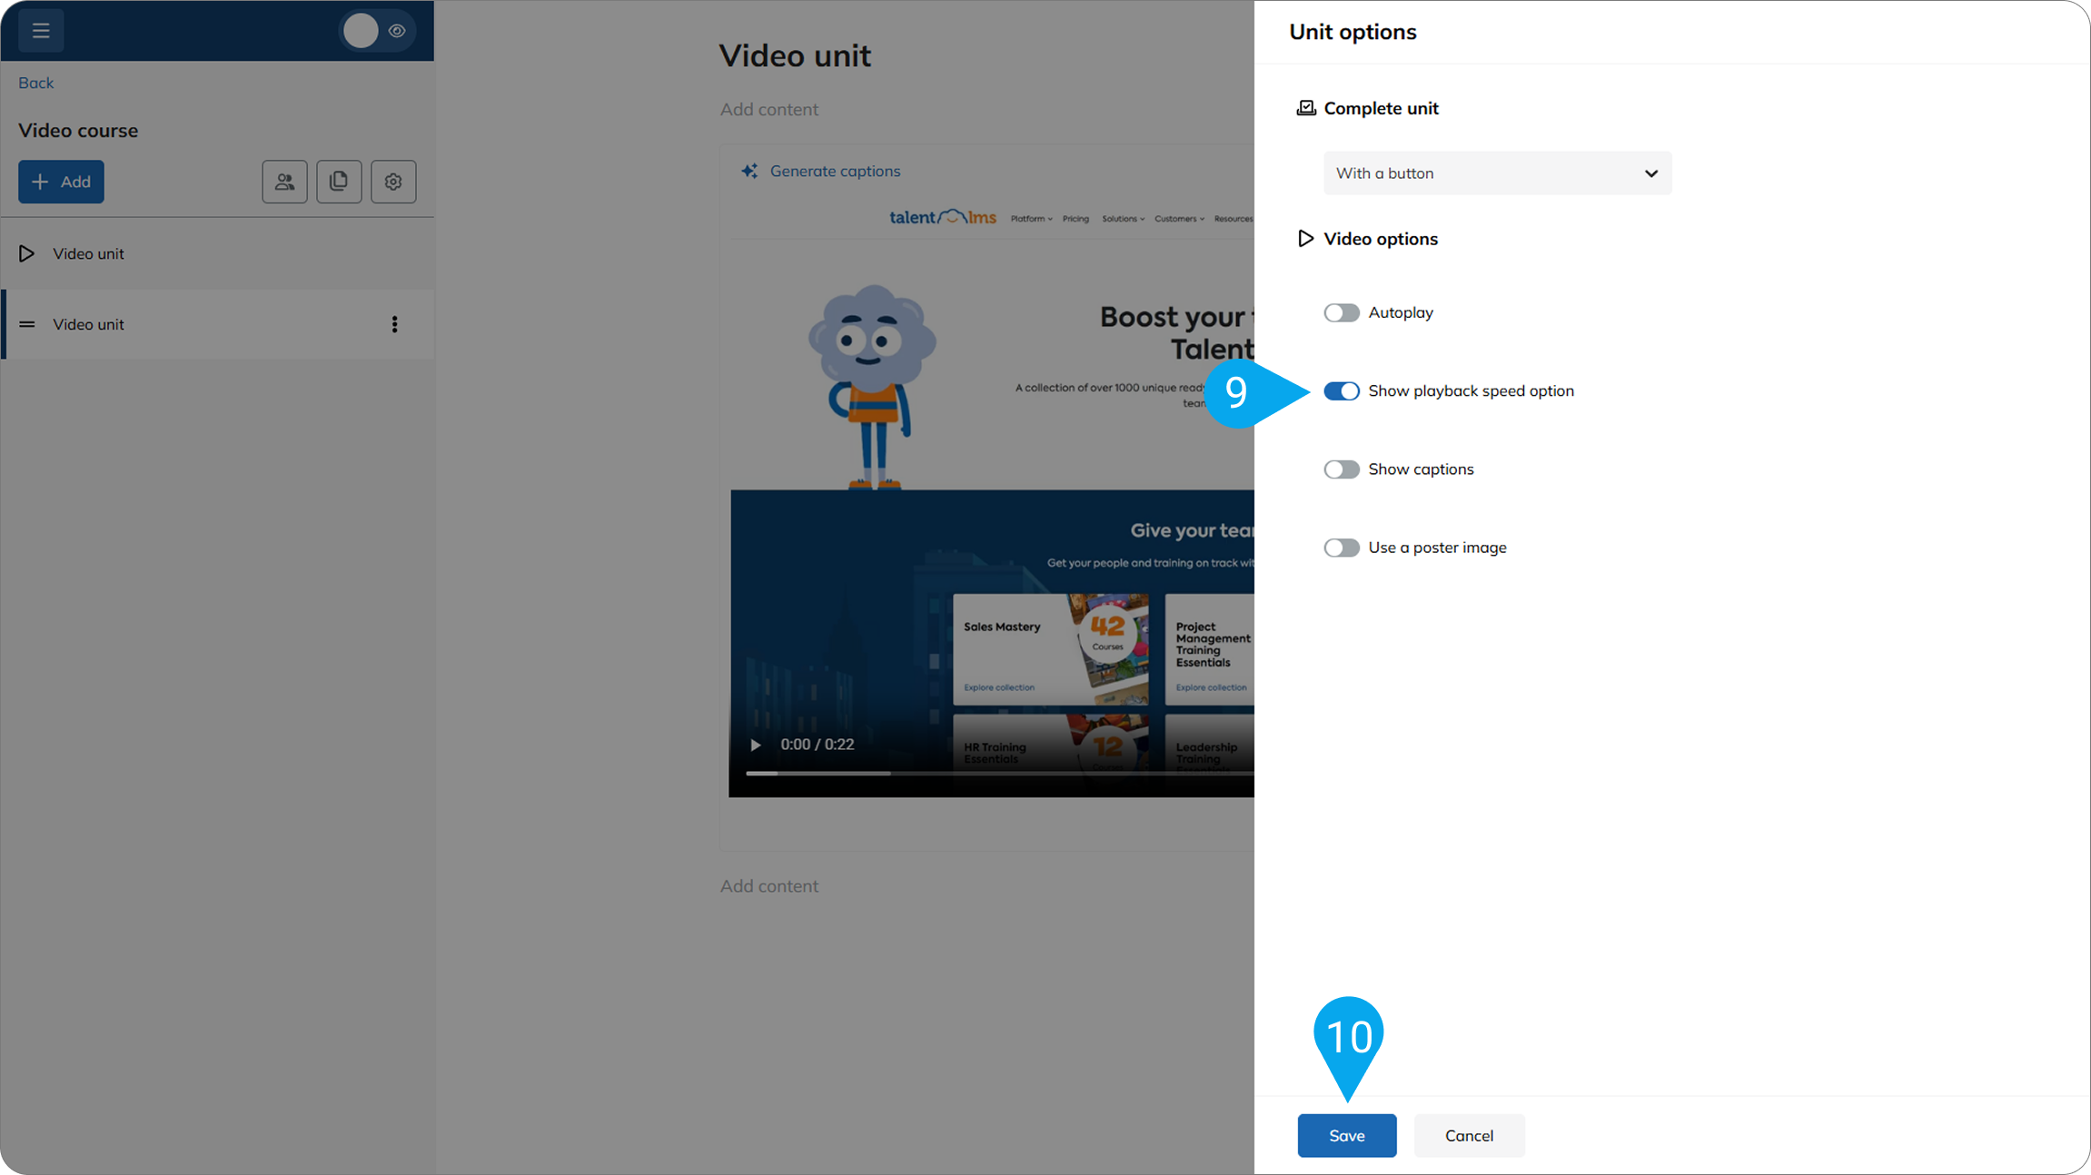This screenshot has width=2091, height=1175.
Task: Toggle the preview eye switch in header
Action: (377, 30)
